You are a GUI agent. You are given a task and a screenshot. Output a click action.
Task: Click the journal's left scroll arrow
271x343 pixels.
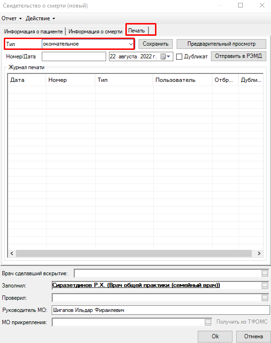(12, 253)
